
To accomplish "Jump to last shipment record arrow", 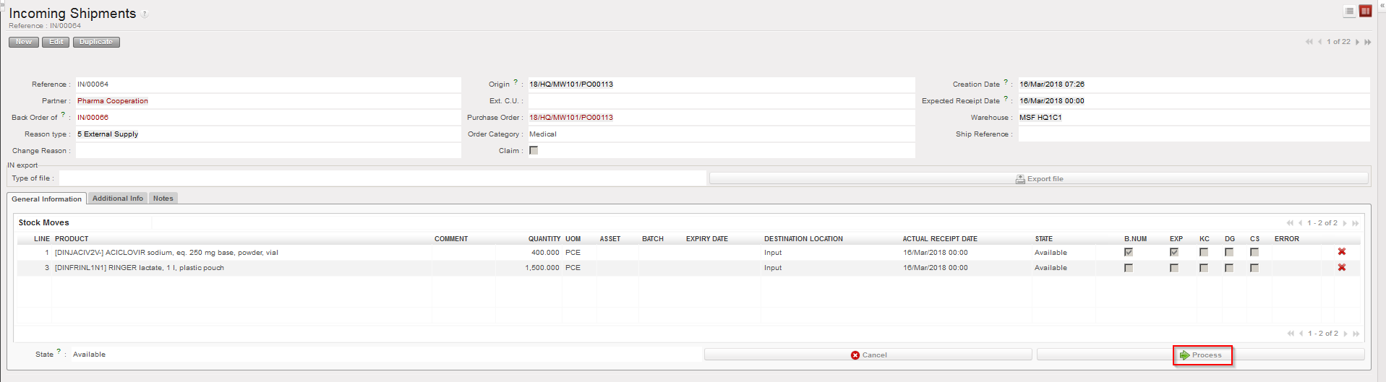I will point(1368,42).
